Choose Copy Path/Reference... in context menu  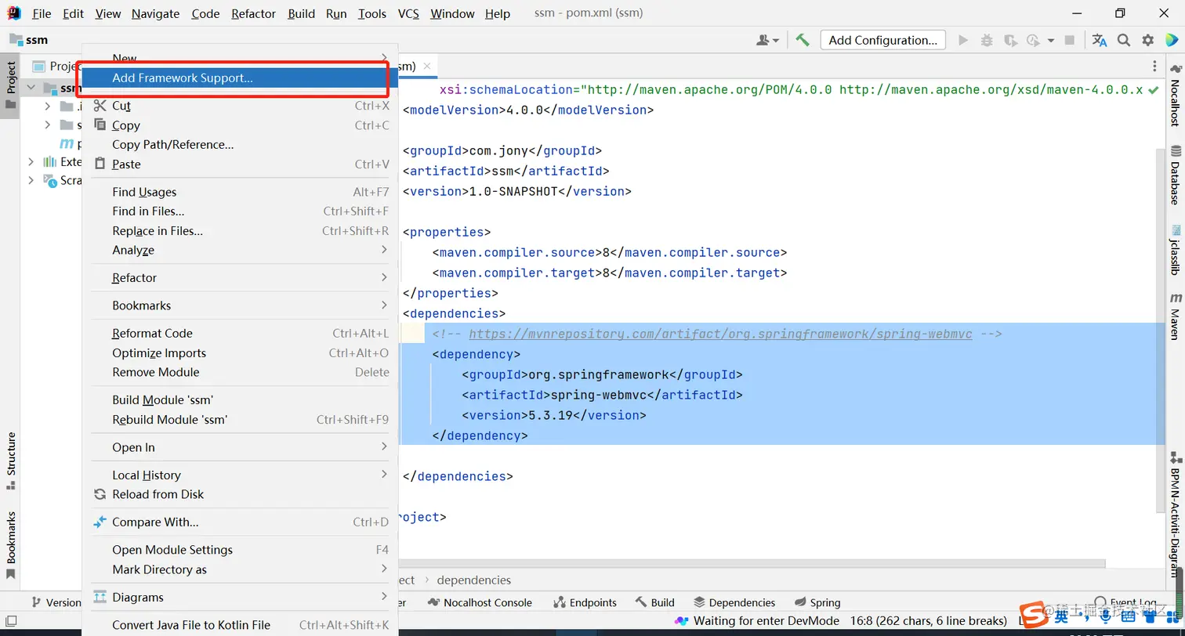click(x=240, y=144)
